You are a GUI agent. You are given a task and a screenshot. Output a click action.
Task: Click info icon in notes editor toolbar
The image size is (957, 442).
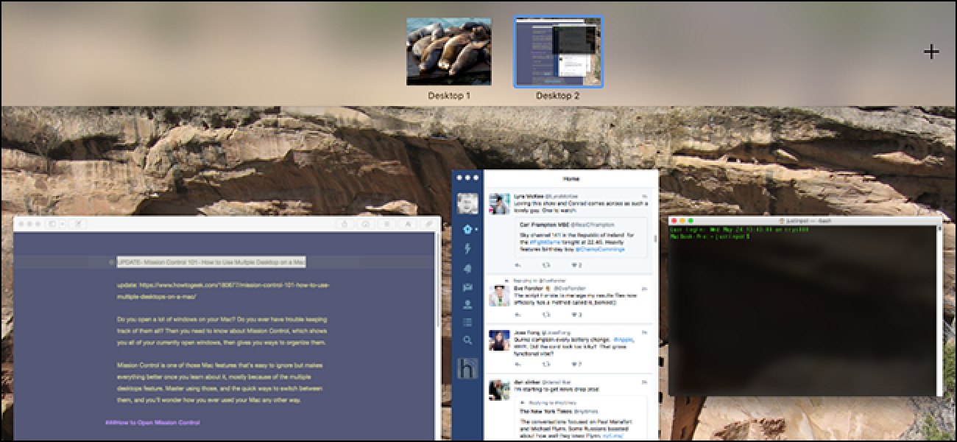tap(366, 223)
